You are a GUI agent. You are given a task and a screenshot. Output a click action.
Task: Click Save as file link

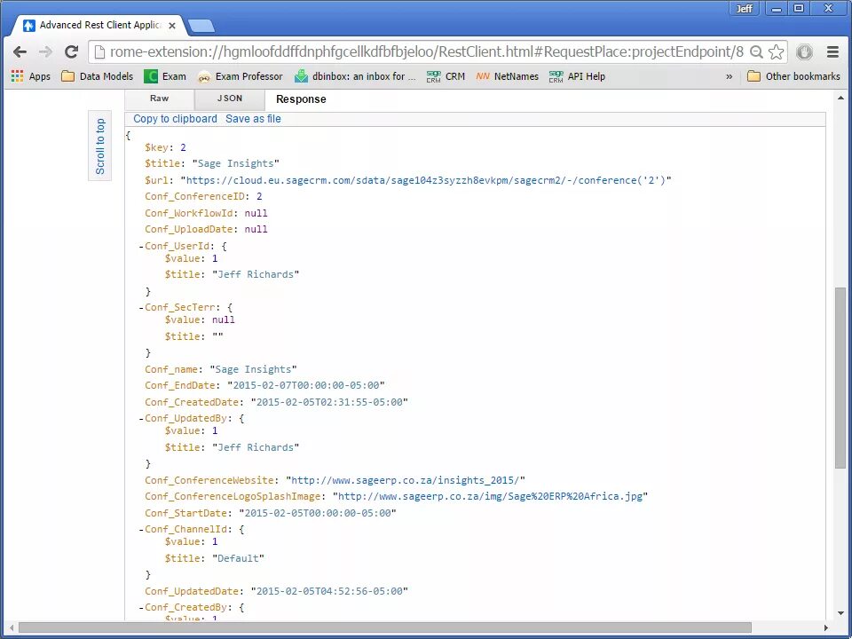tap(253, 119)
